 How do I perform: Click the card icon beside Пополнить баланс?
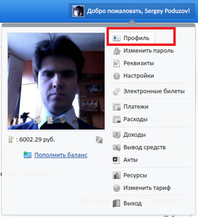[28, 155]
